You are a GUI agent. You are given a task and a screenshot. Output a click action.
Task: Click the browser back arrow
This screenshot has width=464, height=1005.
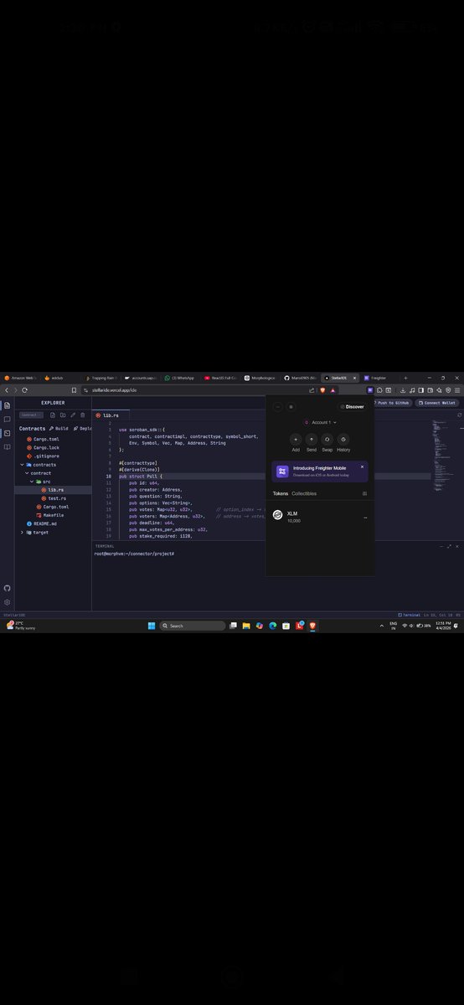[6, 390]
